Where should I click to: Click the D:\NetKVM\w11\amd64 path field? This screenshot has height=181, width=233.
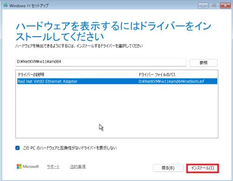(101, 62)
